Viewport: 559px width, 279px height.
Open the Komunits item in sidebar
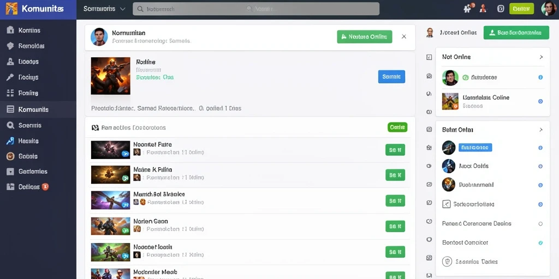(x=38, y=110)
